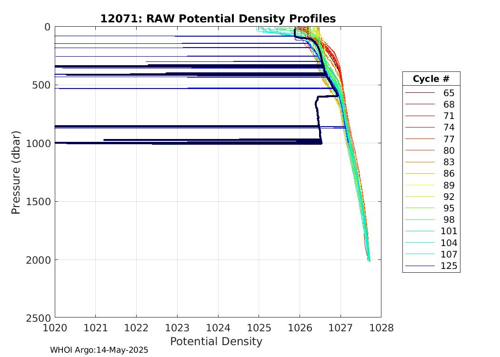Click the 1028 tick on density axis
The width and height of the screenshot is (500, 357).
(381, 327)
